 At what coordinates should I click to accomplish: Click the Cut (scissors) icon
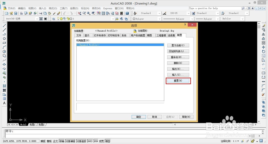tap(41, 13)
